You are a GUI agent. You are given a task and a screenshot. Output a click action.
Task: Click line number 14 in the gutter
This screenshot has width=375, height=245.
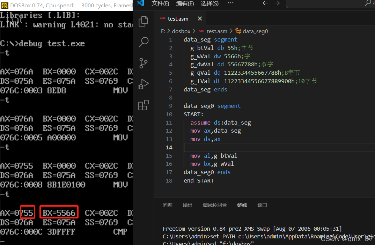coord(169,148)
